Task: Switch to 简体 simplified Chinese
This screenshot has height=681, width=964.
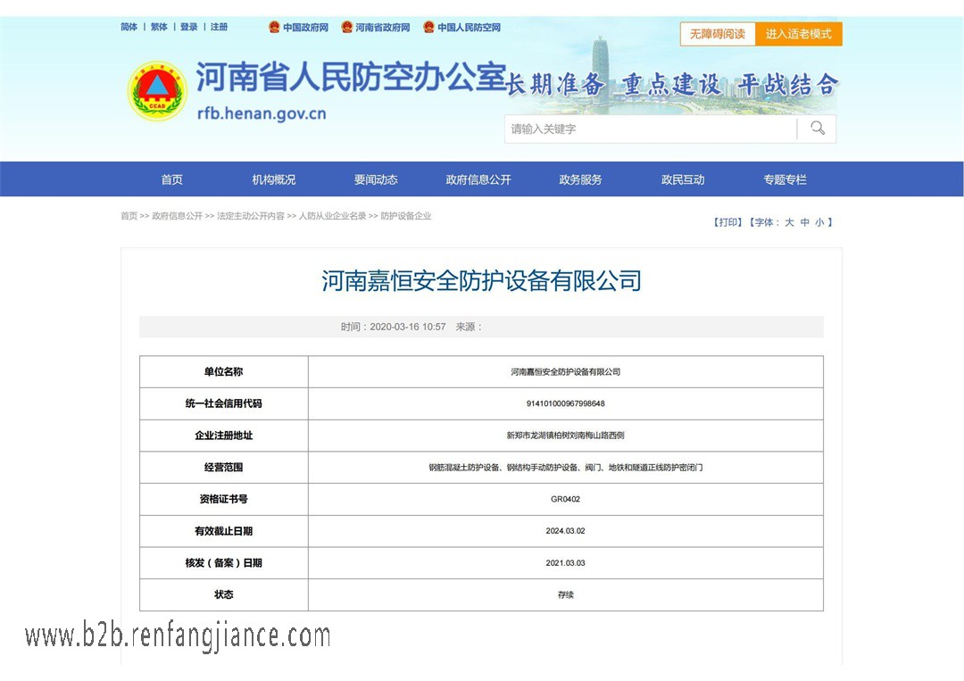Action: pos(129,27)
